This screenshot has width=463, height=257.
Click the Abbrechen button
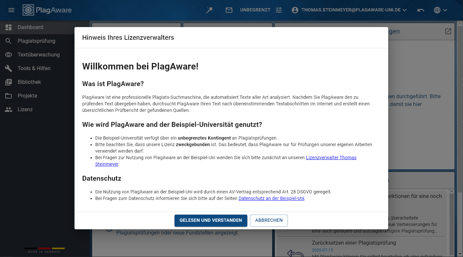(x=269, y=220)
